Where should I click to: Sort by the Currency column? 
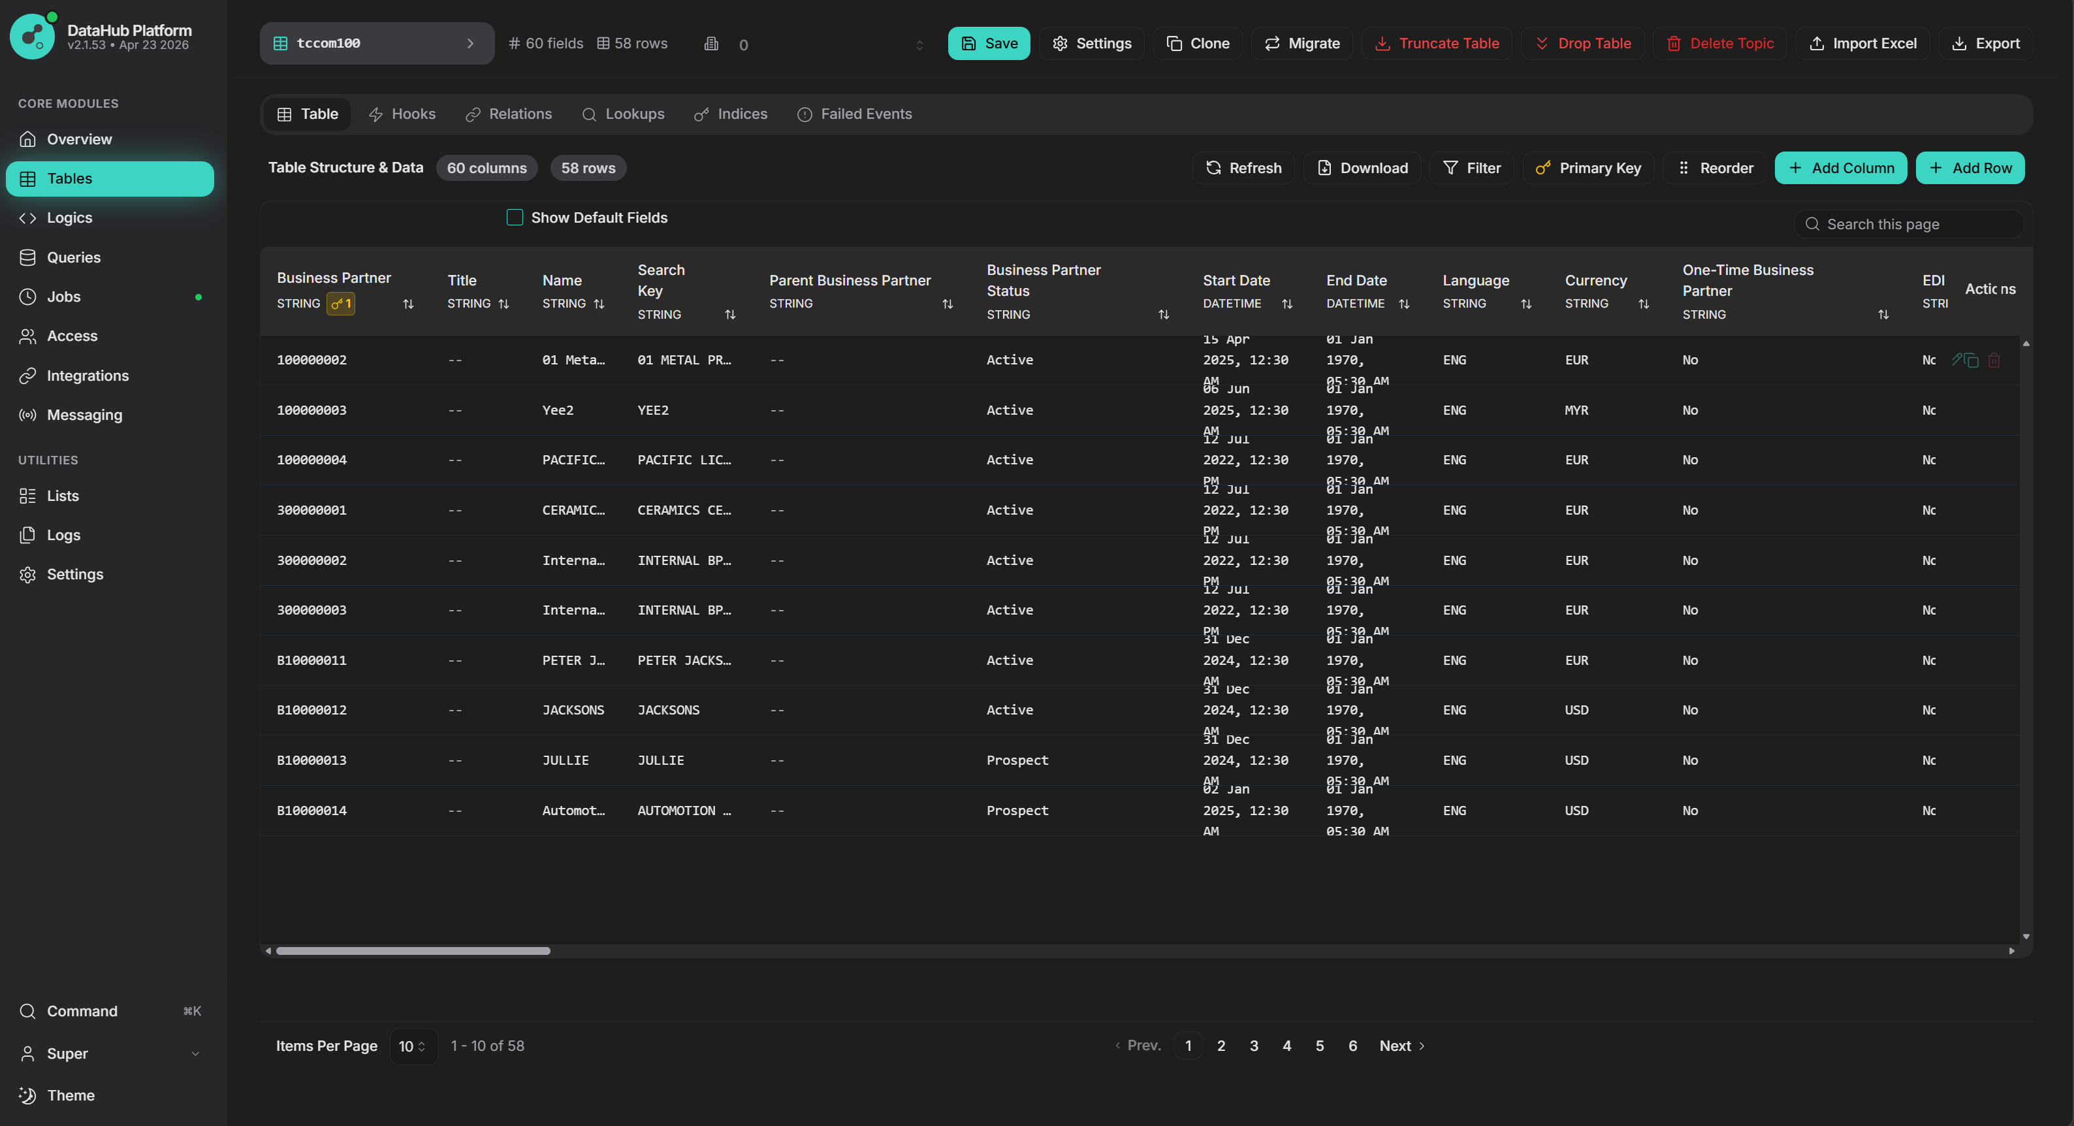click(1644, 304)
